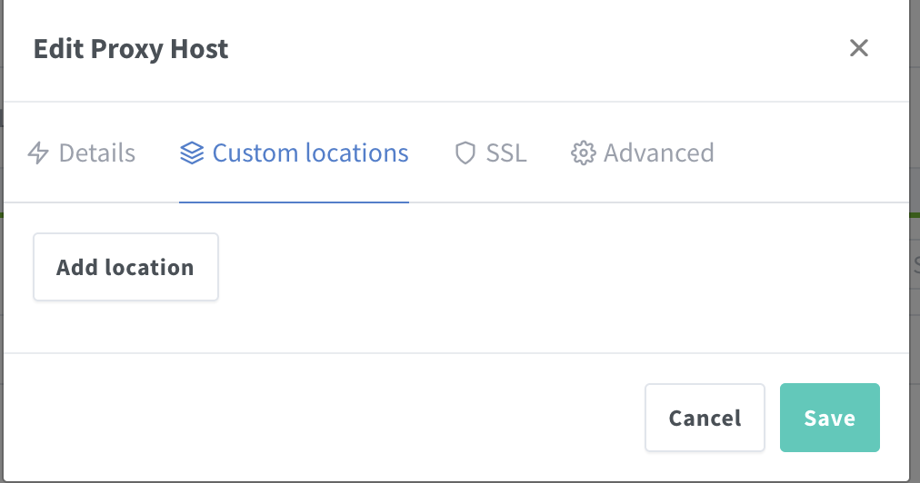Click the gear icon for Advanced
The height and width of the screenshot is (483, 920).
583,153
